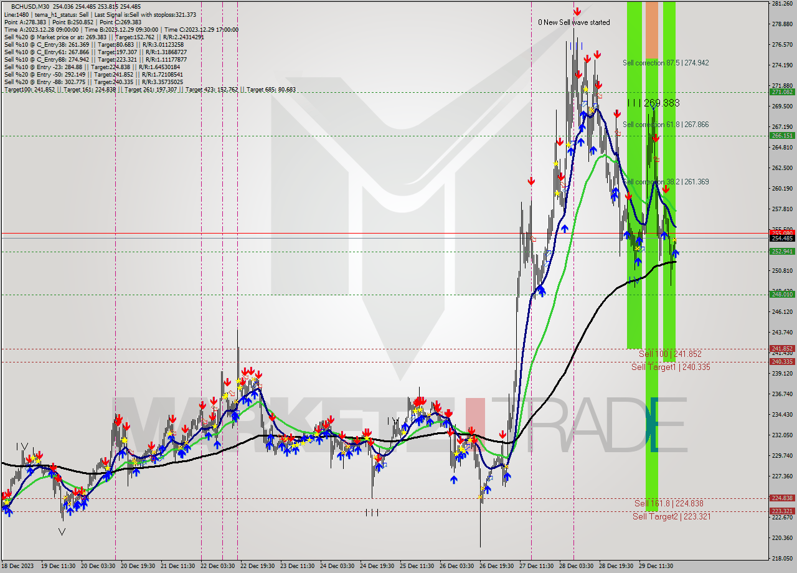Click the 260.190 price axis label
Image resolution: width=797 pixels, height=573 pixels.
point(782,189)
